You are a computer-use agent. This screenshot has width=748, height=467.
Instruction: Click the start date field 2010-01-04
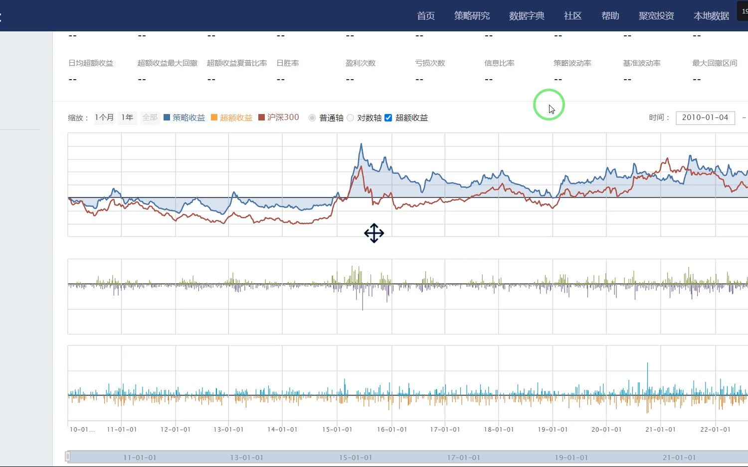tap(705, 117)
